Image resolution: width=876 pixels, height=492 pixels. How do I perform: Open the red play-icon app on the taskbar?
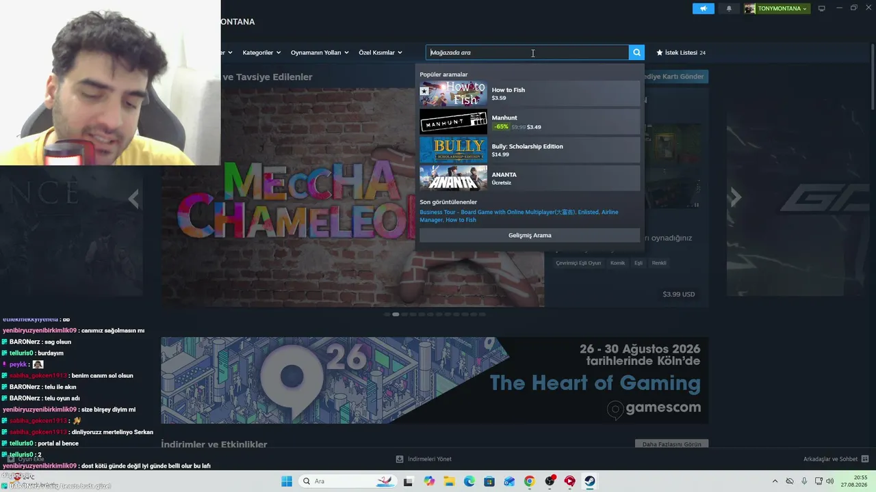pos(569,481)
